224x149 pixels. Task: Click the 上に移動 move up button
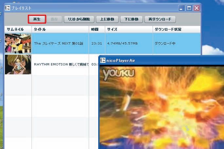pyautogui.click(x=107, y=19)
